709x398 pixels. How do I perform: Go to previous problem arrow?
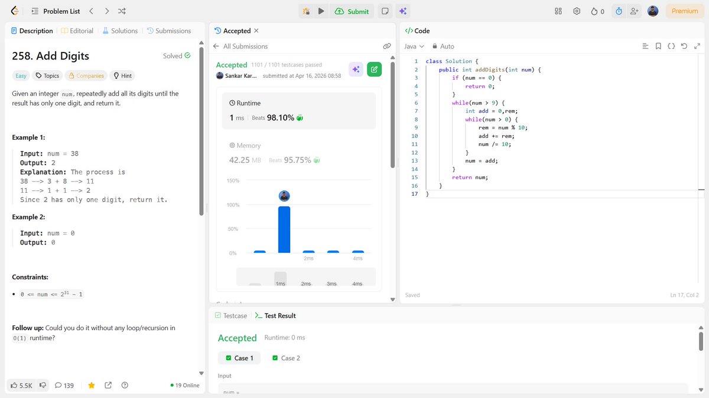[91, 11]
